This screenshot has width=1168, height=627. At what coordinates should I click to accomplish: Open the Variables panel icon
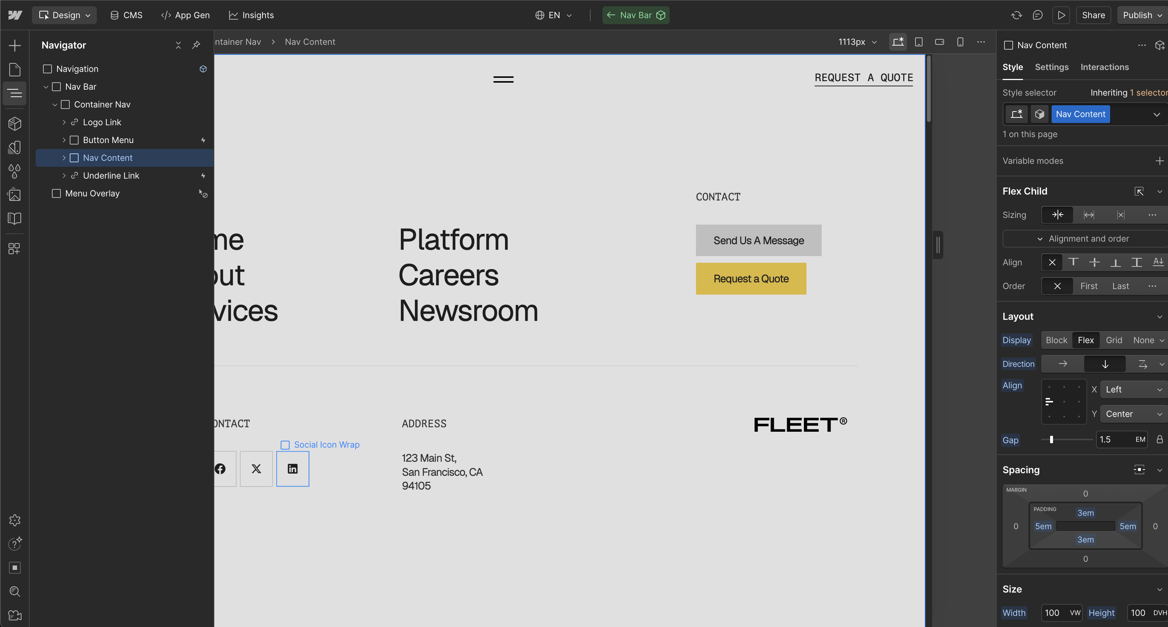(14, 147)
